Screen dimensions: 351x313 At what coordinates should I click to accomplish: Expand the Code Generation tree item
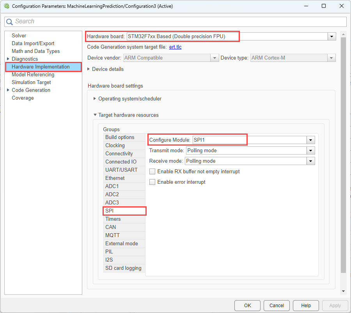pyautogui.click(x=9, y=90)
